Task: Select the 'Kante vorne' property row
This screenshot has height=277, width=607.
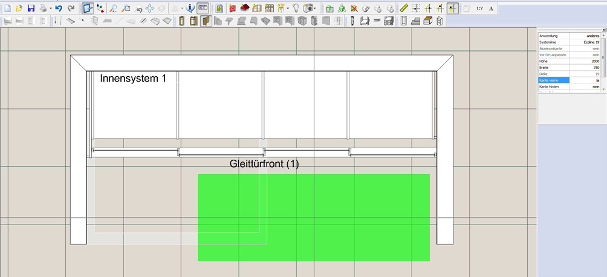Action: (x=553, y=80)
